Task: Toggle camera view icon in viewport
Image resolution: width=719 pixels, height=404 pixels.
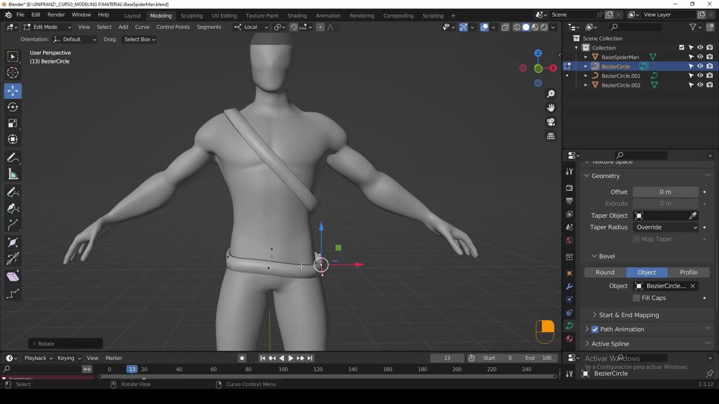Action: pos(551,122)
